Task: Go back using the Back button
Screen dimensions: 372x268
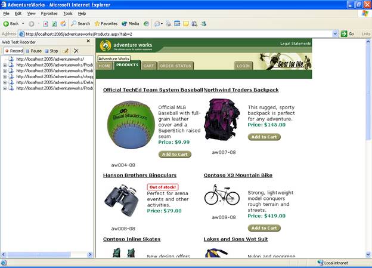Action: (11, 23)
